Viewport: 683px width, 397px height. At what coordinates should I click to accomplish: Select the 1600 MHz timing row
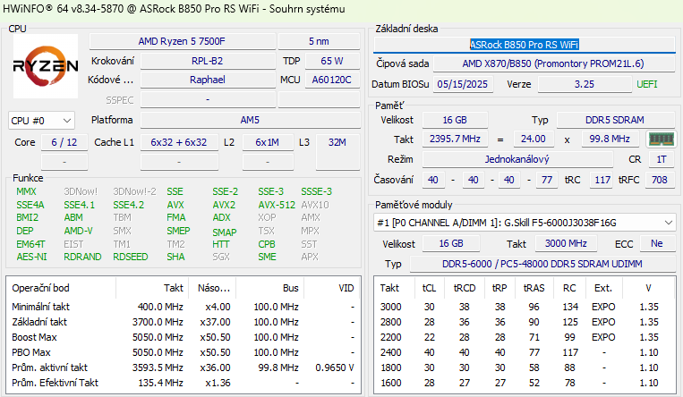[x=525, y=383]
